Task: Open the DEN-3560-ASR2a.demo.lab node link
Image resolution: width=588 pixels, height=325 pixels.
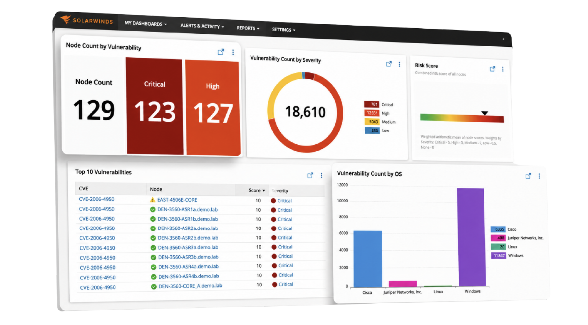Action: tap(188, 228)
